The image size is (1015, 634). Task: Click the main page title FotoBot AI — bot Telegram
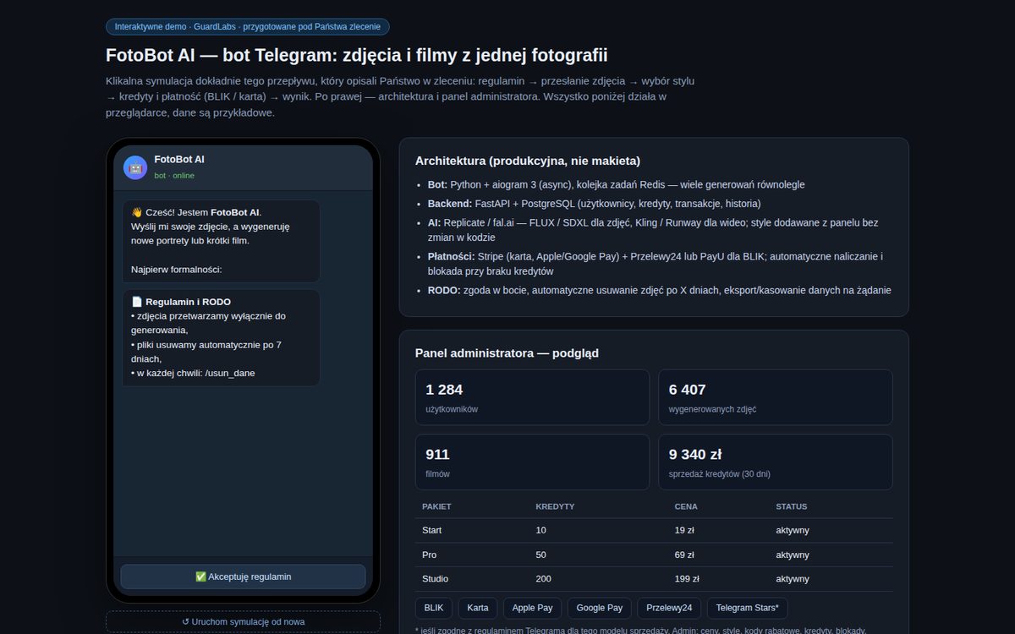[357, 56]
